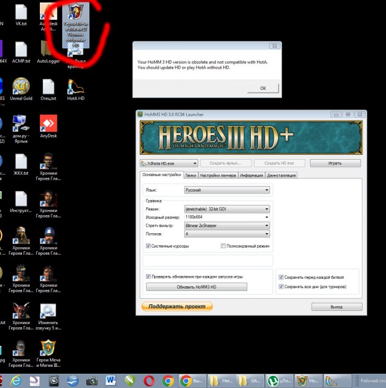Select the дом.py - Ярлык shortcut
This screenshot has height=388, width=386.
coord(21,129)
